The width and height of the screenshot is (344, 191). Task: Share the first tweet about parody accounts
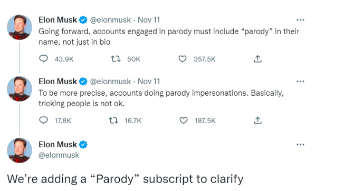tap(258, 58)
